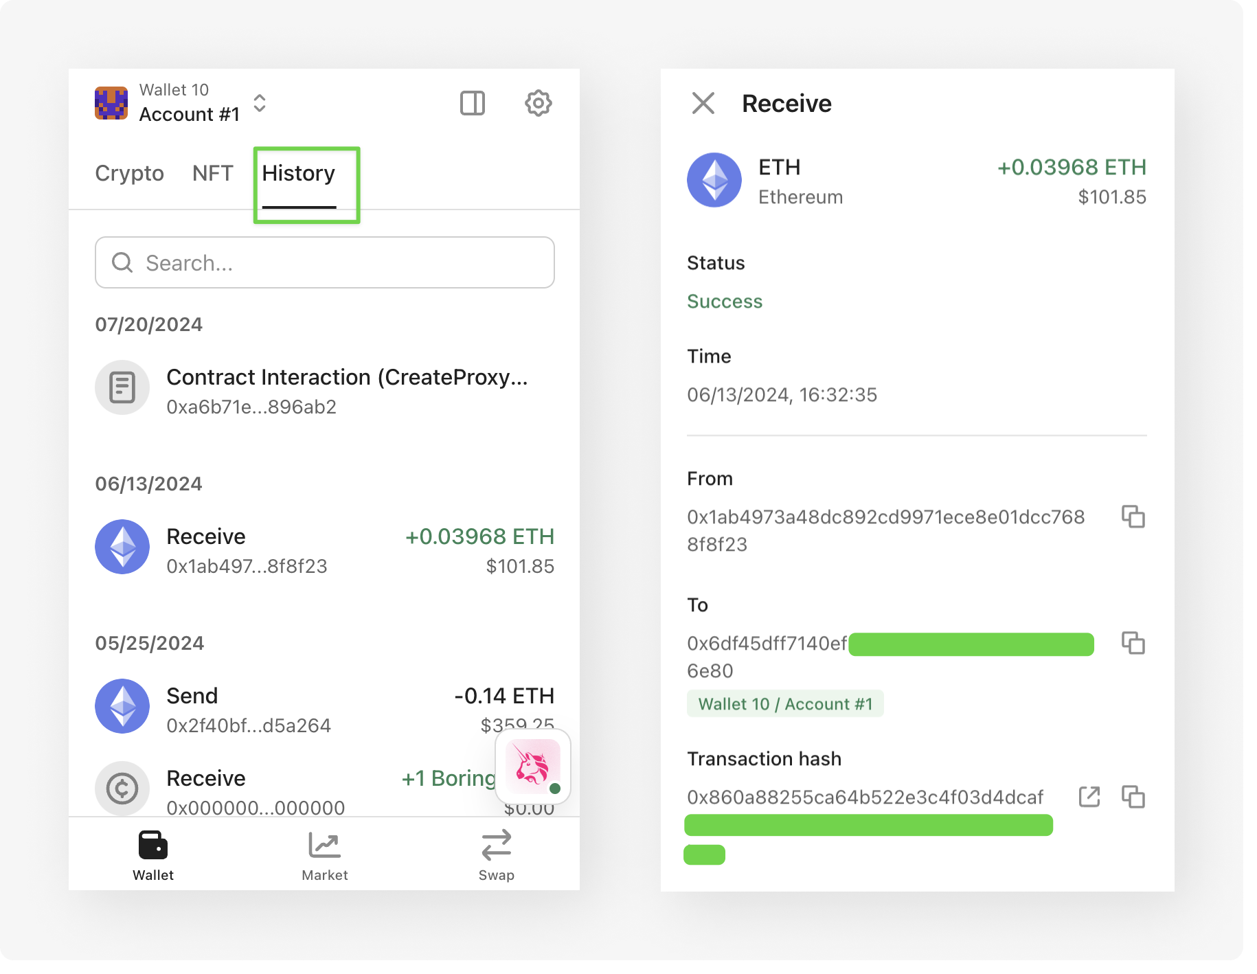
Task: Click the token icon on the Boring receive row
Action: click(x=122, y=789)
